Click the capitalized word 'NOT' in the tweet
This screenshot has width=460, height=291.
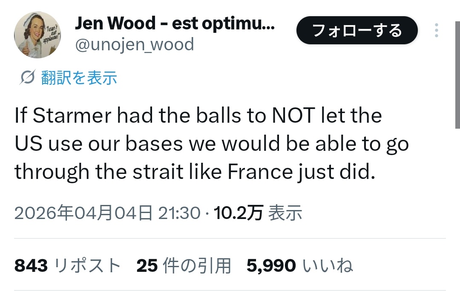(x=294, y=116)
